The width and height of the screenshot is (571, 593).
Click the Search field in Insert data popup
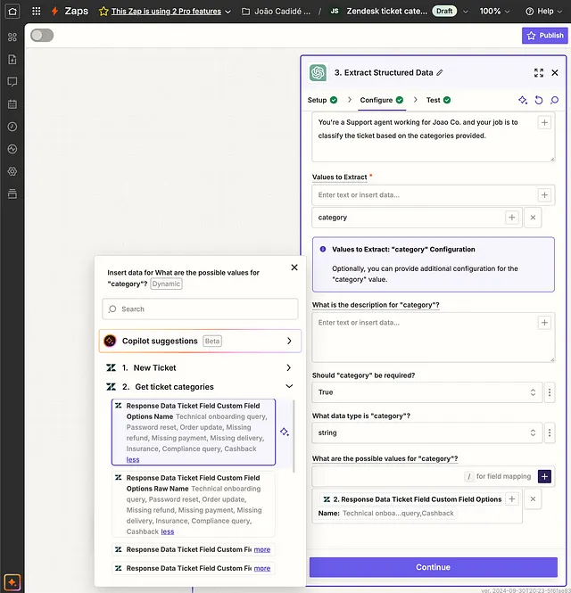pyautogui.click(x=200, y=309)
